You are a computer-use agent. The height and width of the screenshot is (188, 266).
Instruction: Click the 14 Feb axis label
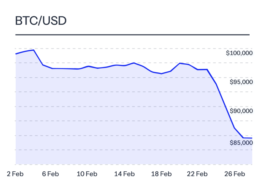[x=124, y=174]
